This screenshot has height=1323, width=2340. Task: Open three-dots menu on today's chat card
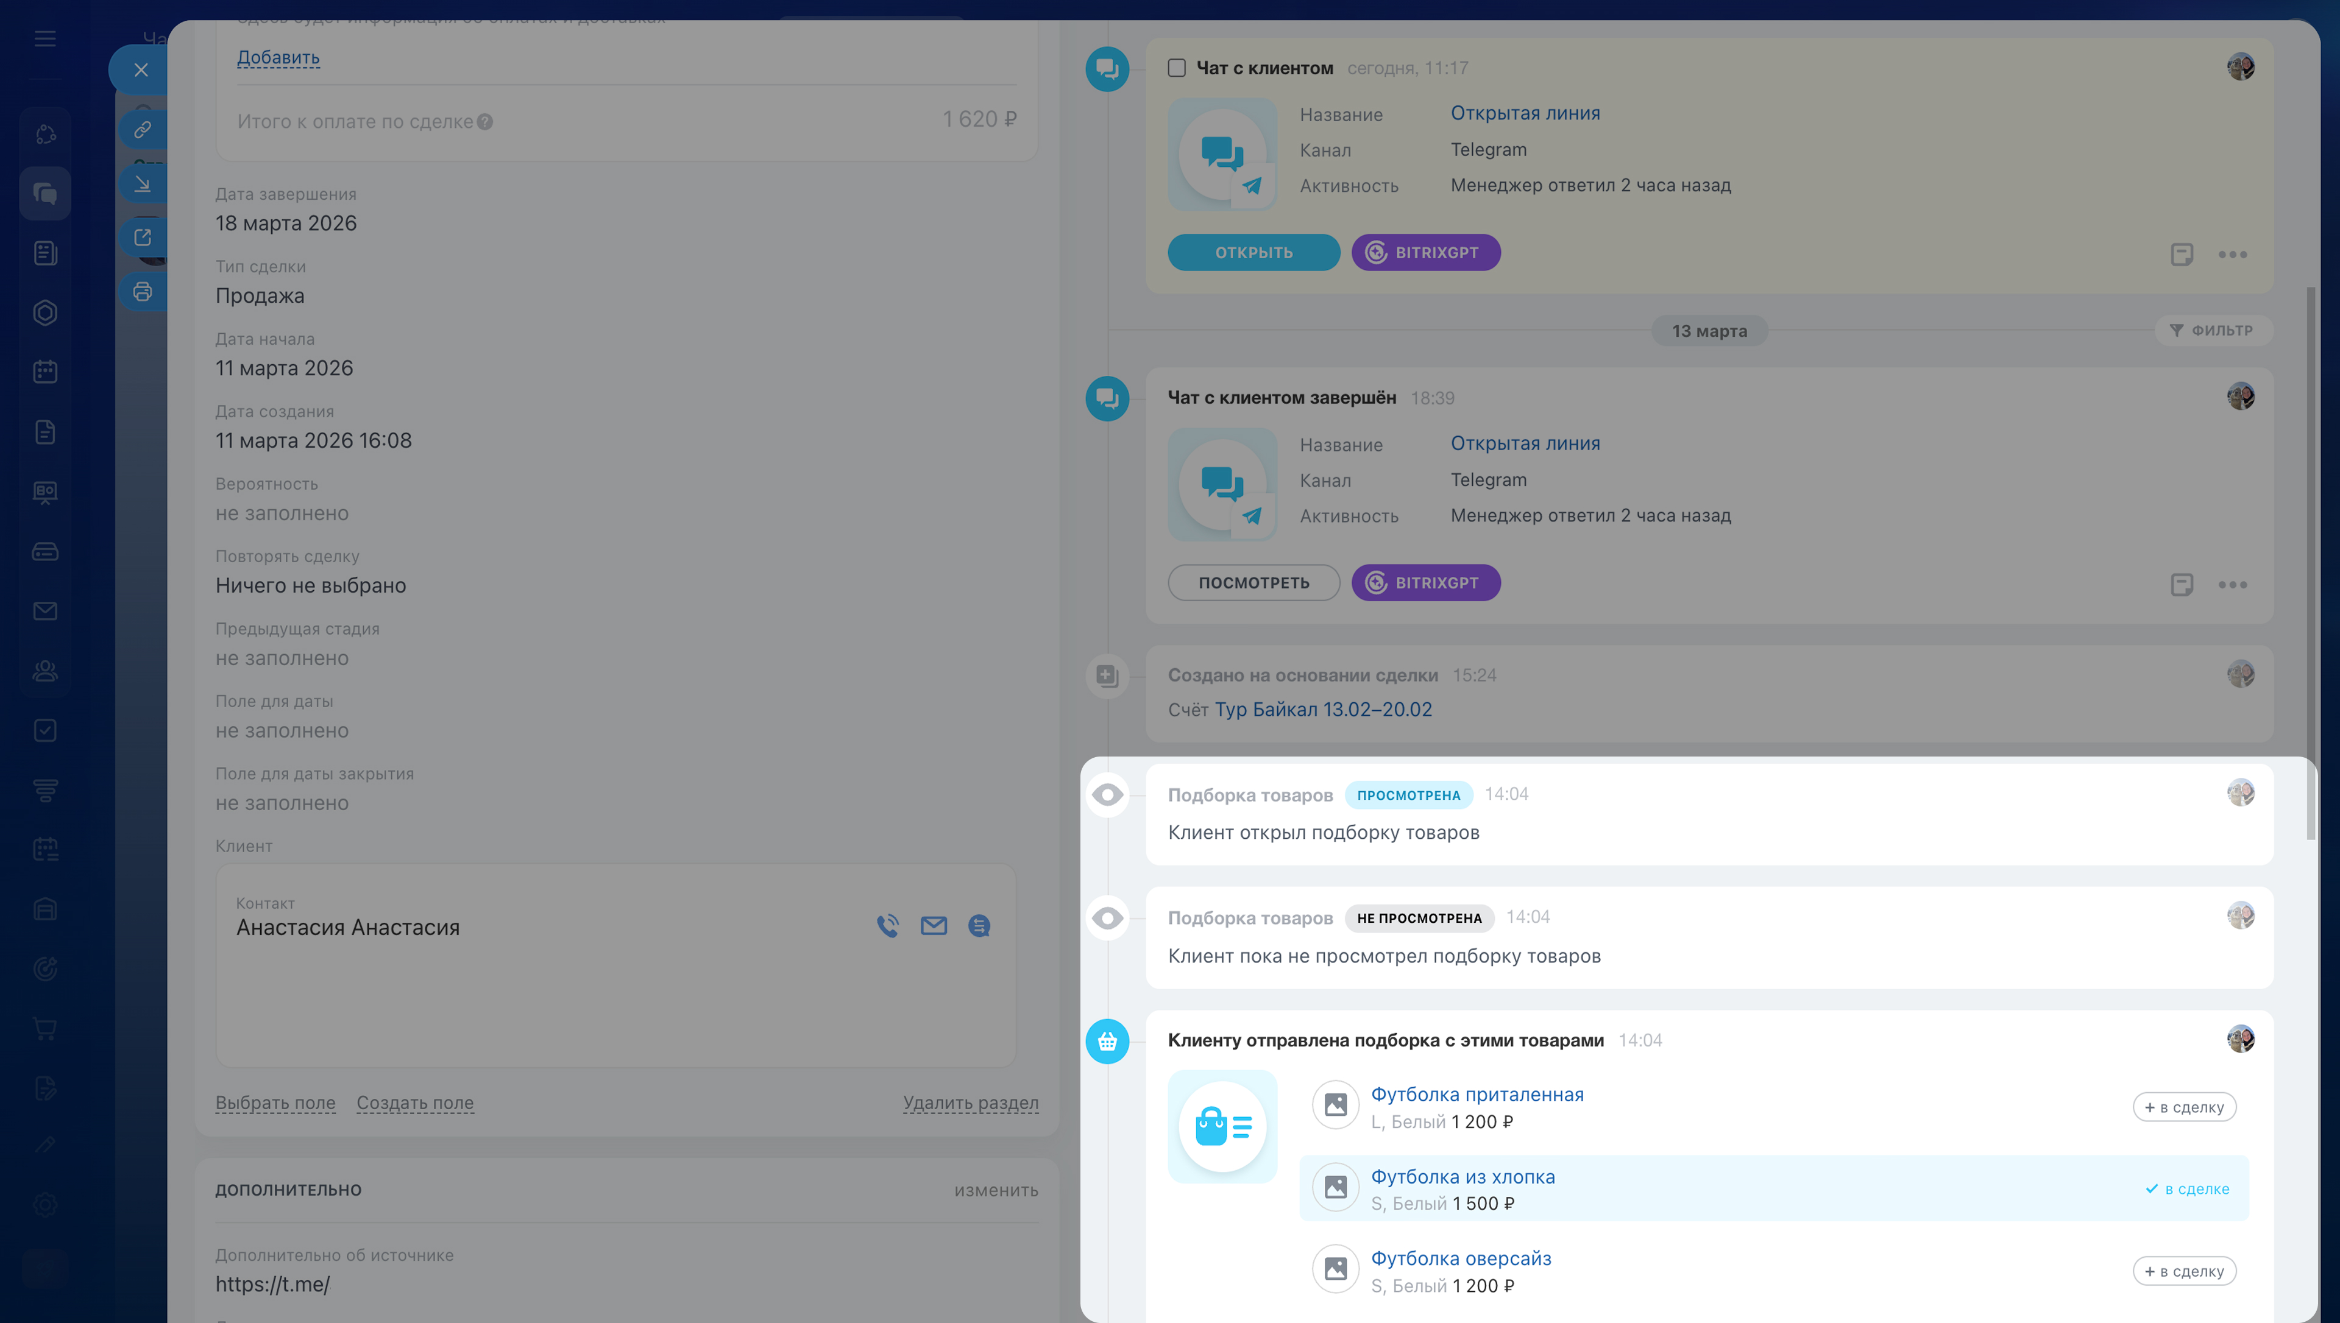point(2232,255)
